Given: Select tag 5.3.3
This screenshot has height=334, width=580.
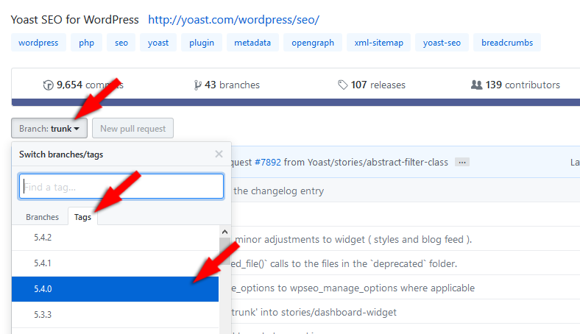Looking at the screenshot, I should pos(115,315).
